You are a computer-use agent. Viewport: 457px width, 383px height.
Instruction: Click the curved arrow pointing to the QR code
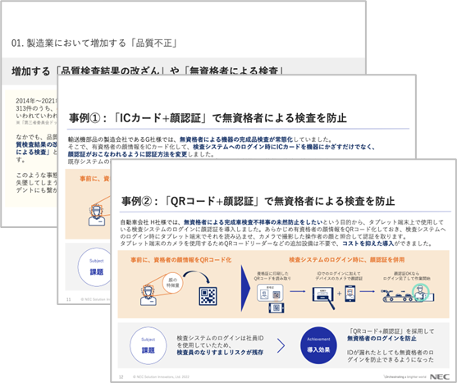point(196,276)
